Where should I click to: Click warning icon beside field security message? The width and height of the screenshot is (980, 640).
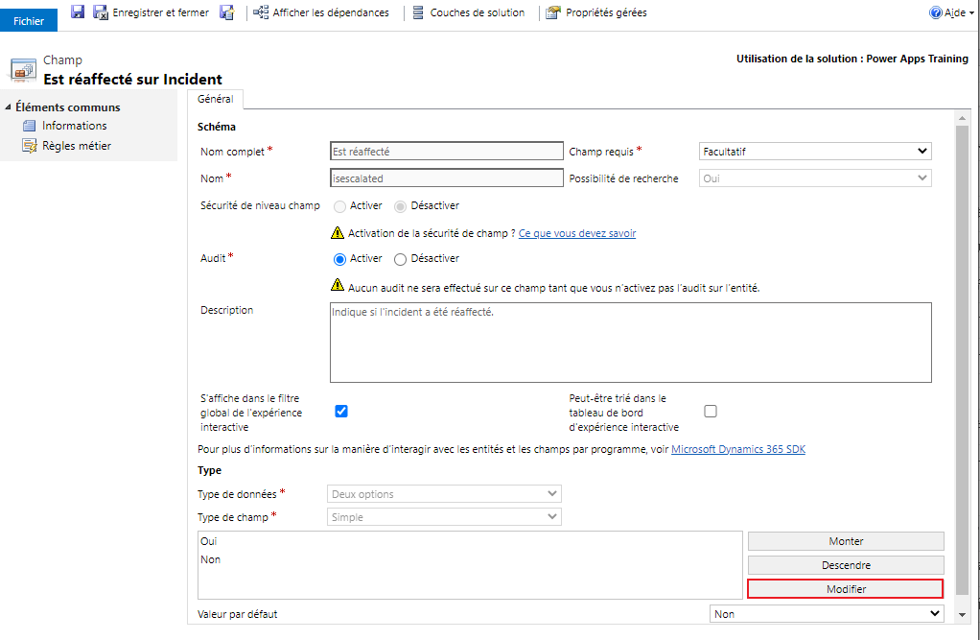click(x=338, y=233)
